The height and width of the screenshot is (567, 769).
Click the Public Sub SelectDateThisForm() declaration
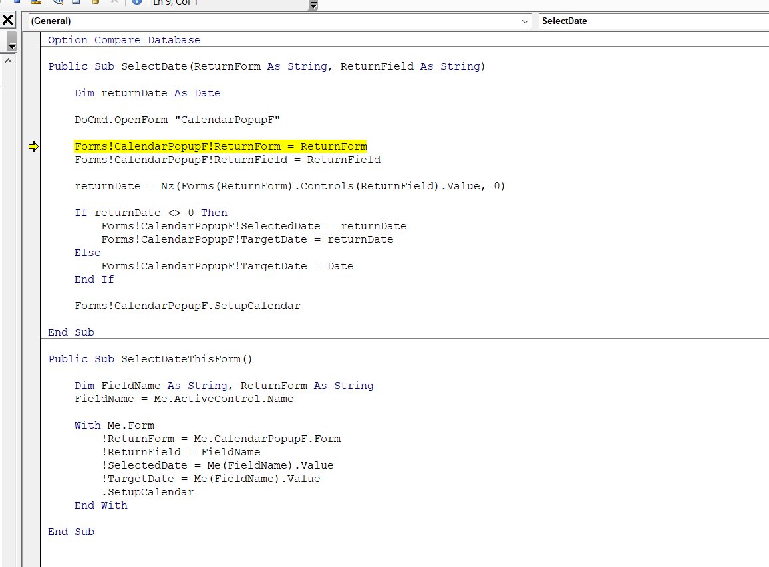150,360
